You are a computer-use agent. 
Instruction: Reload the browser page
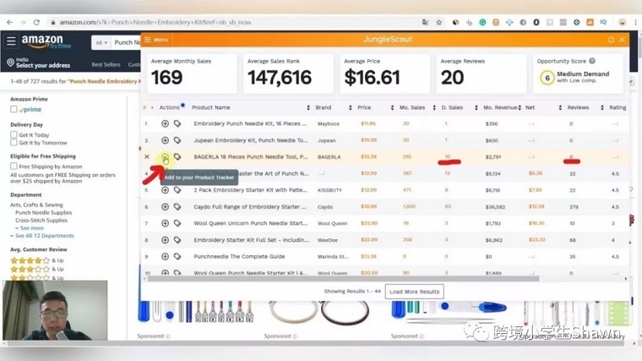point(36,22)
